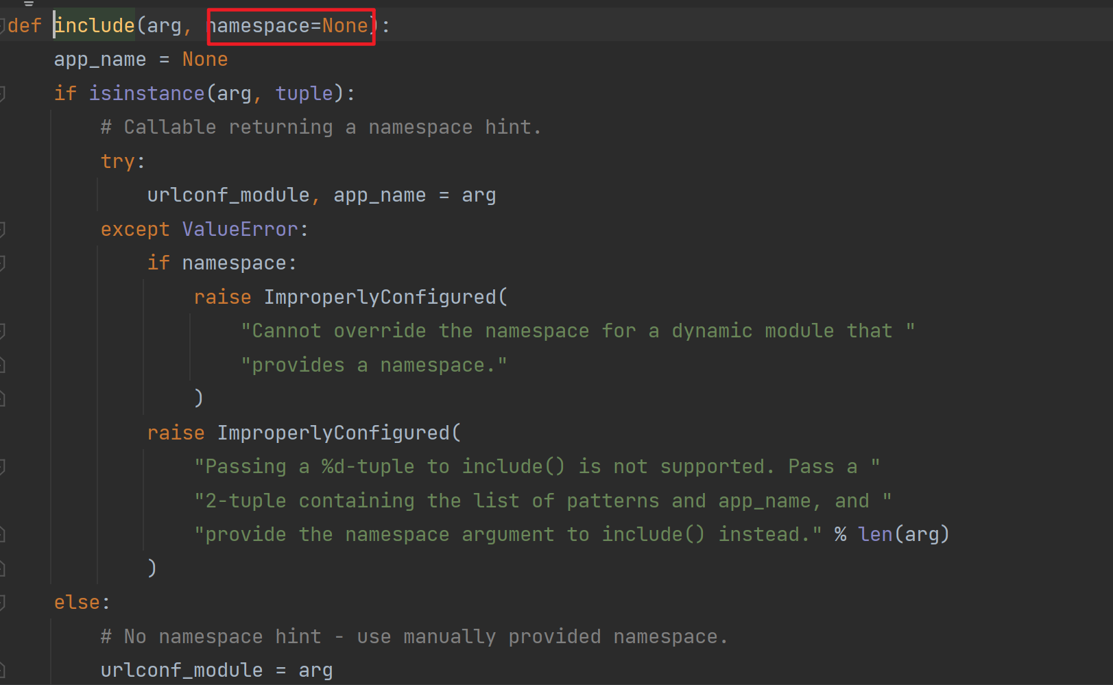Collapse the 'except ValueError' block in gutter

pyautogui.click(x=3, y=230)
